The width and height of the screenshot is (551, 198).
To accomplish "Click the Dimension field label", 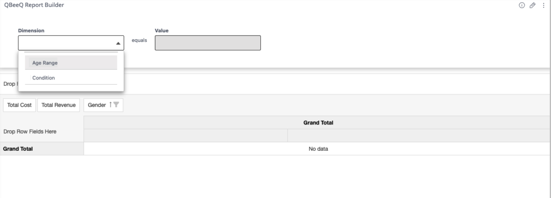I will coord(31,31).
